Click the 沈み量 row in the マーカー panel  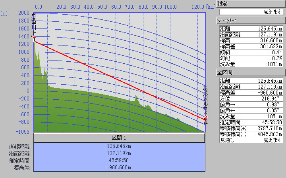(251, 64)
